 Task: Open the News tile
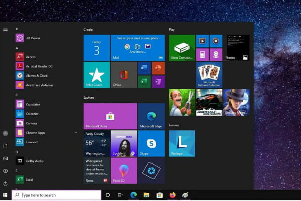pyautogui.click(x=97, y=171)
